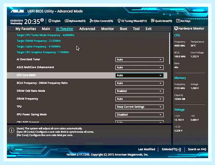Click the memory capacity value 16384 MB
The height and width of the screenshot is (165, 215).
tap(180, 99)
